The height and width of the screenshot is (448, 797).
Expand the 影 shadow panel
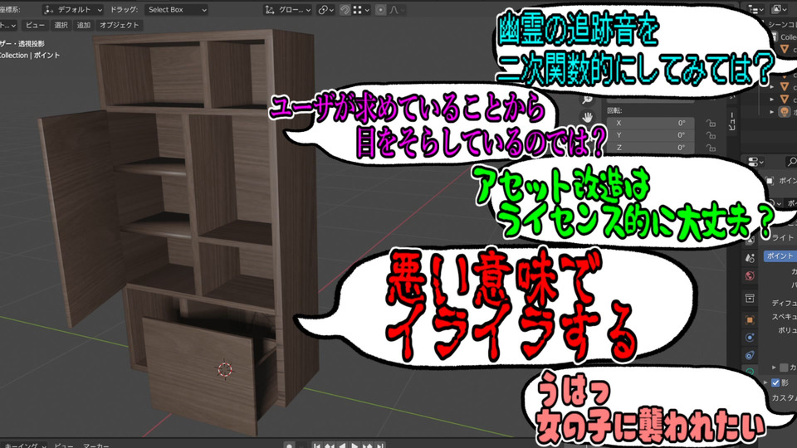[x=766, y=382]
